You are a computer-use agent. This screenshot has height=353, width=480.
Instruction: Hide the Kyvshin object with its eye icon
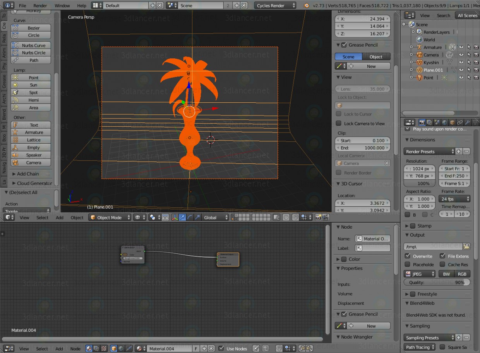click(461, 62)
